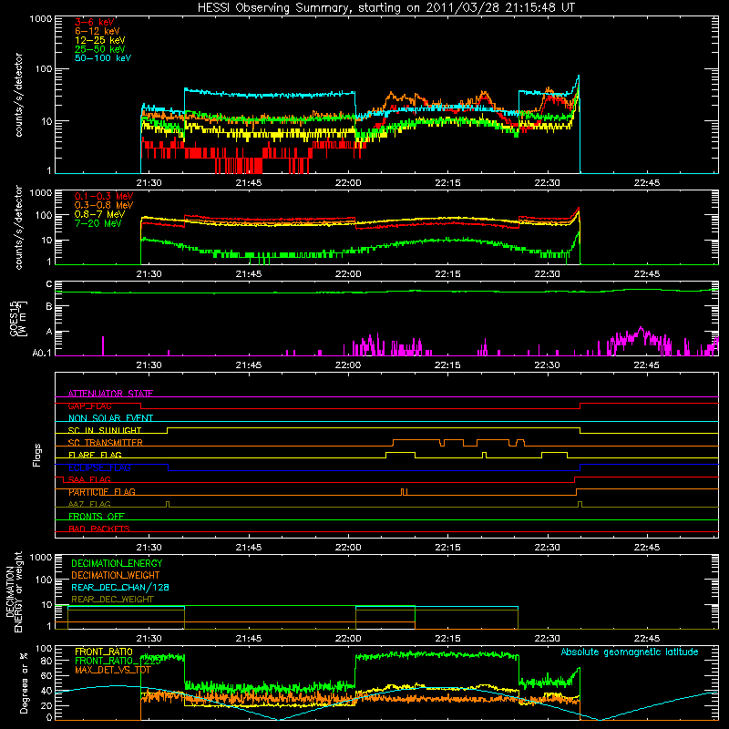Click the 22:30 tick under the GOES panel

548,365
